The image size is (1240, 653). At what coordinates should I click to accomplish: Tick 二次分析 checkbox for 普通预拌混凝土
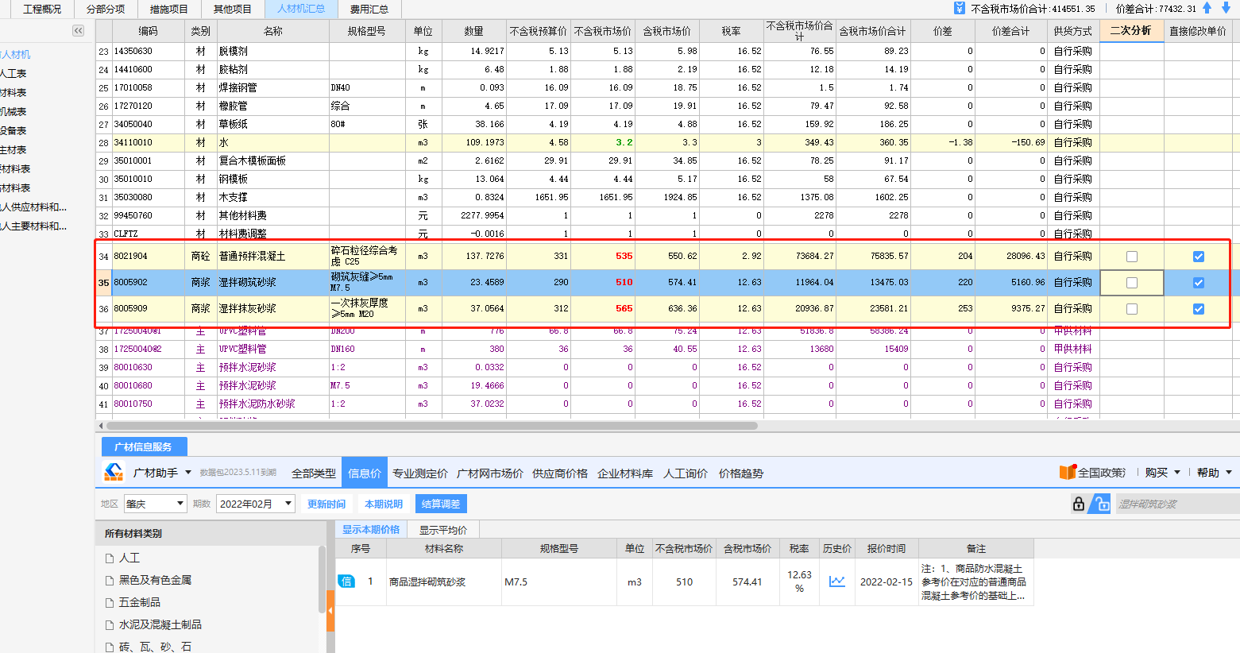[1132, 257]
